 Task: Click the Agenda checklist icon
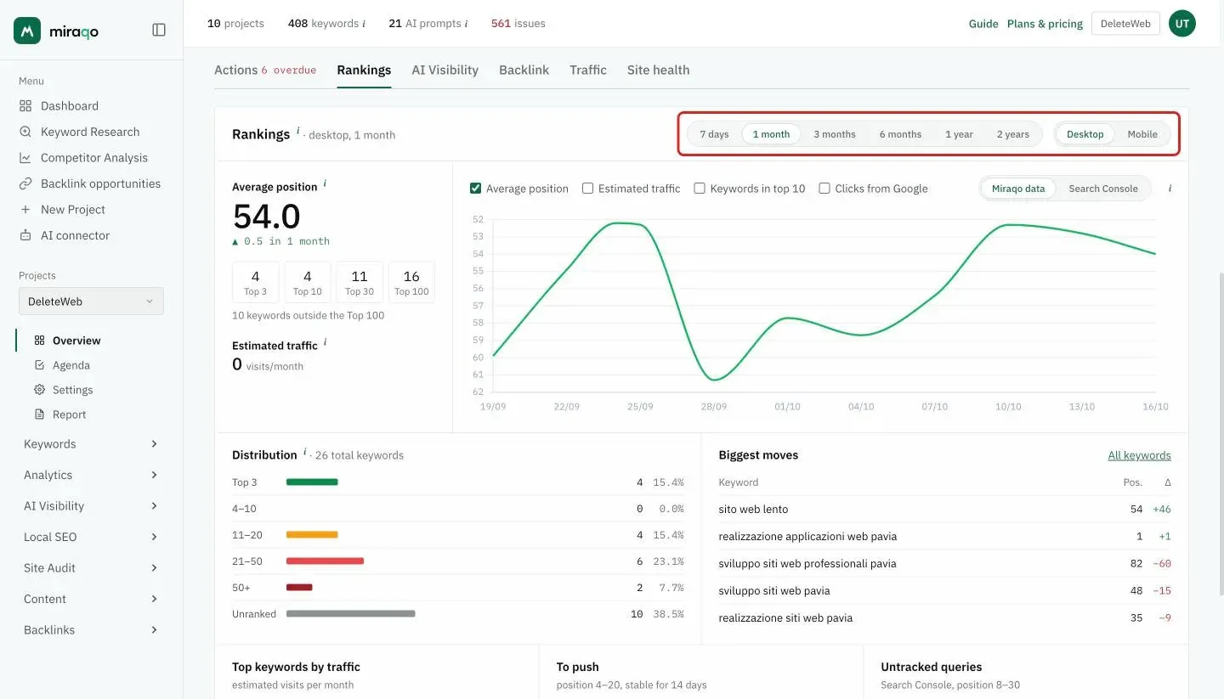coord(39,365)
